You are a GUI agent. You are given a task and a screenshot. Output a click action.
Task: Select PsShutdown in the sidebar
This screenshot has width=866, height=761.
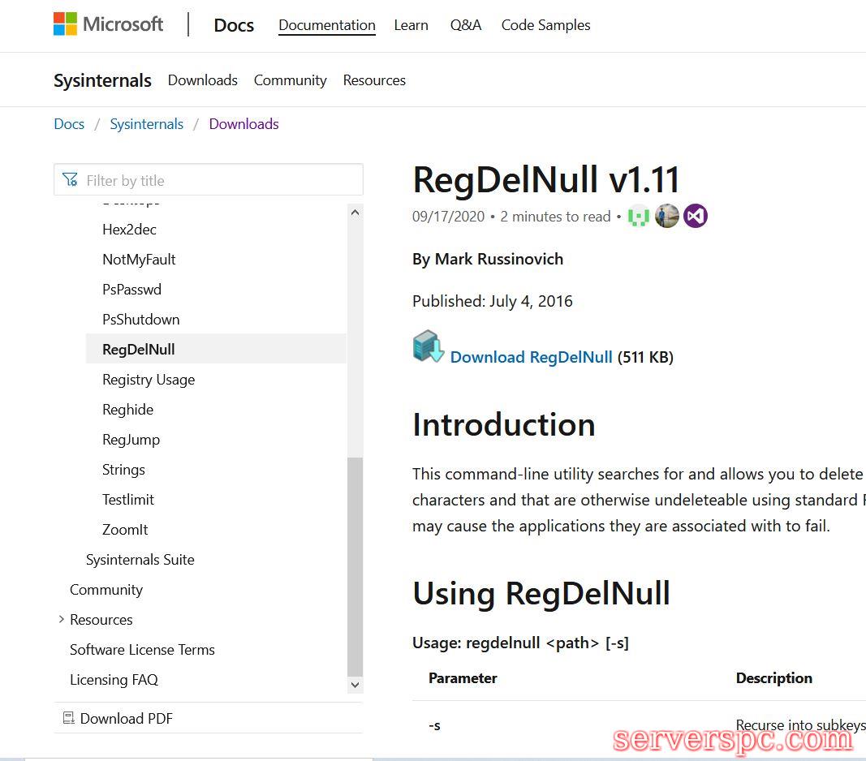[x=140, y=320]
